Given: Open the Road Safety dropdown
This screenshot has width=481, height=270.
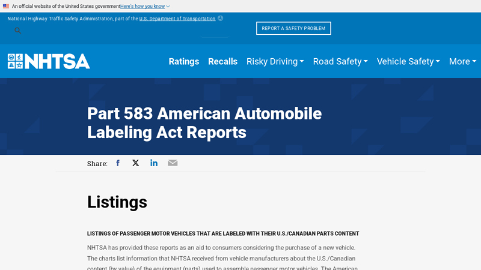Looking at the screenshot, I should (x=340, y=62).
